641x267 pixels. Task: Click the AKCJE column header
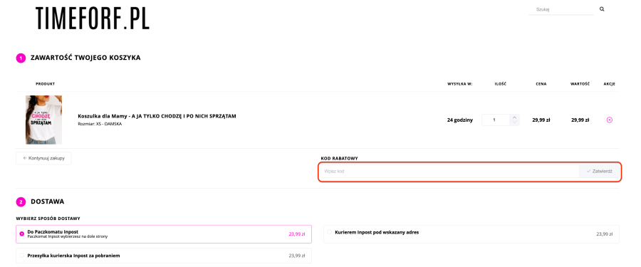click(609, 84)
